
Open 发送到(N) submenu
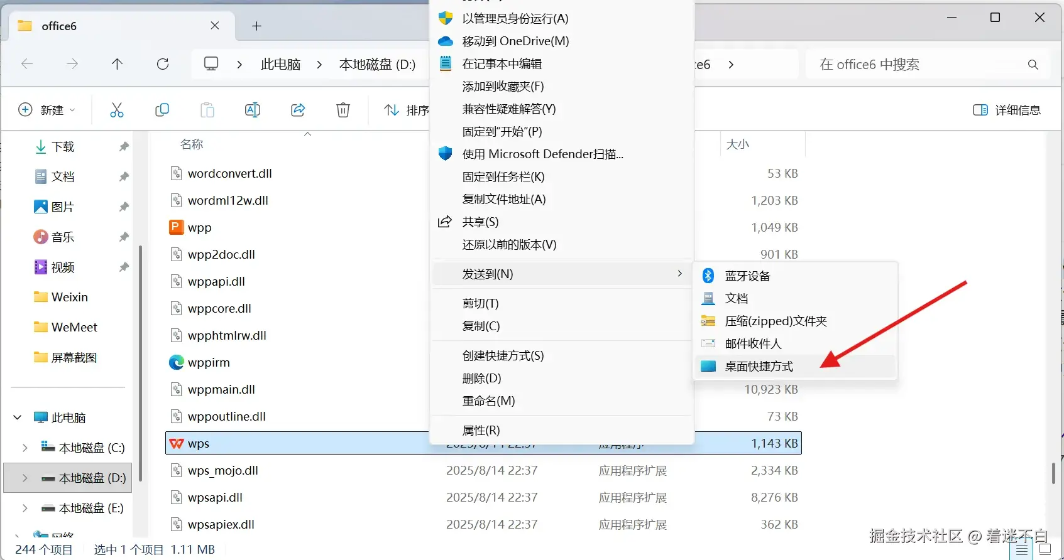pyautogui.click(x=562, y=274)
